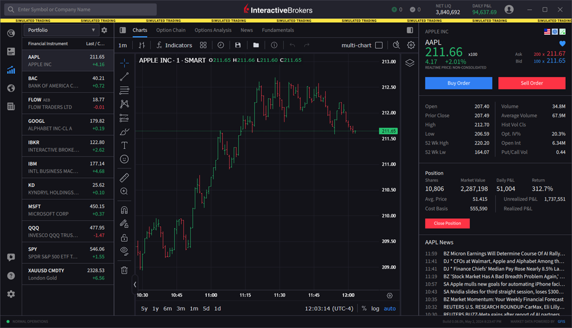Open portfolio list settings gear
The image size is (572, 328).
104,30
